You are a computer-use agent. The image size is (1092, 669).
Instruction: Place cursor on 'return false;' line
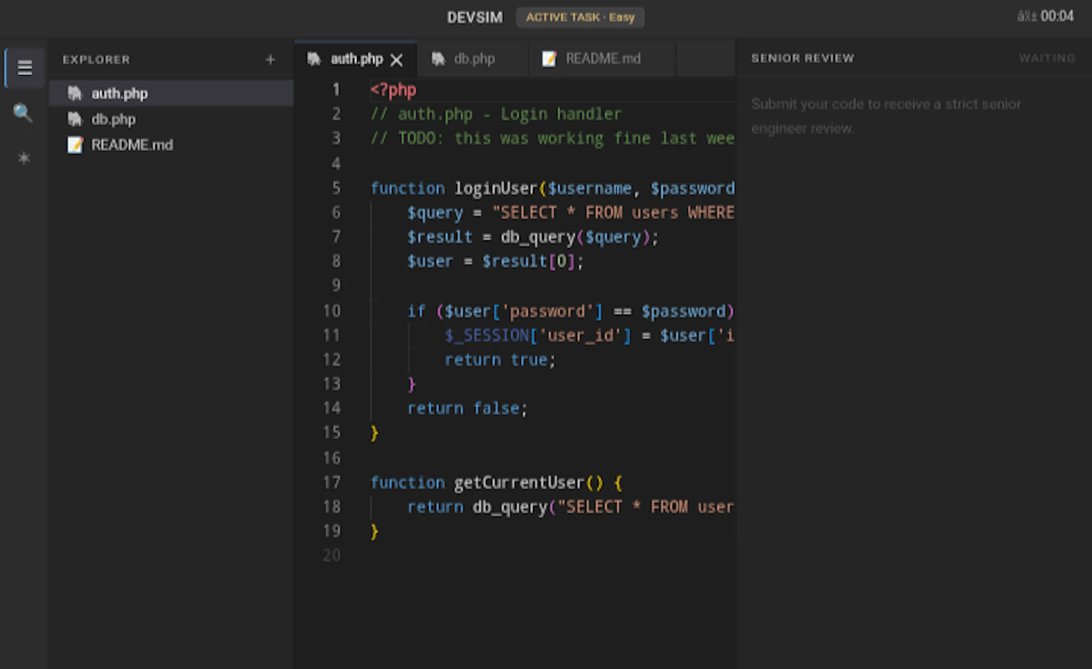click(468, 408)
